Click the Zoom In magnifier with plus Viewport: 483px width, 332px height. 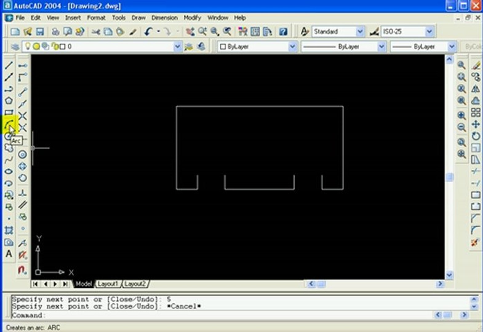tap(461, 115)
